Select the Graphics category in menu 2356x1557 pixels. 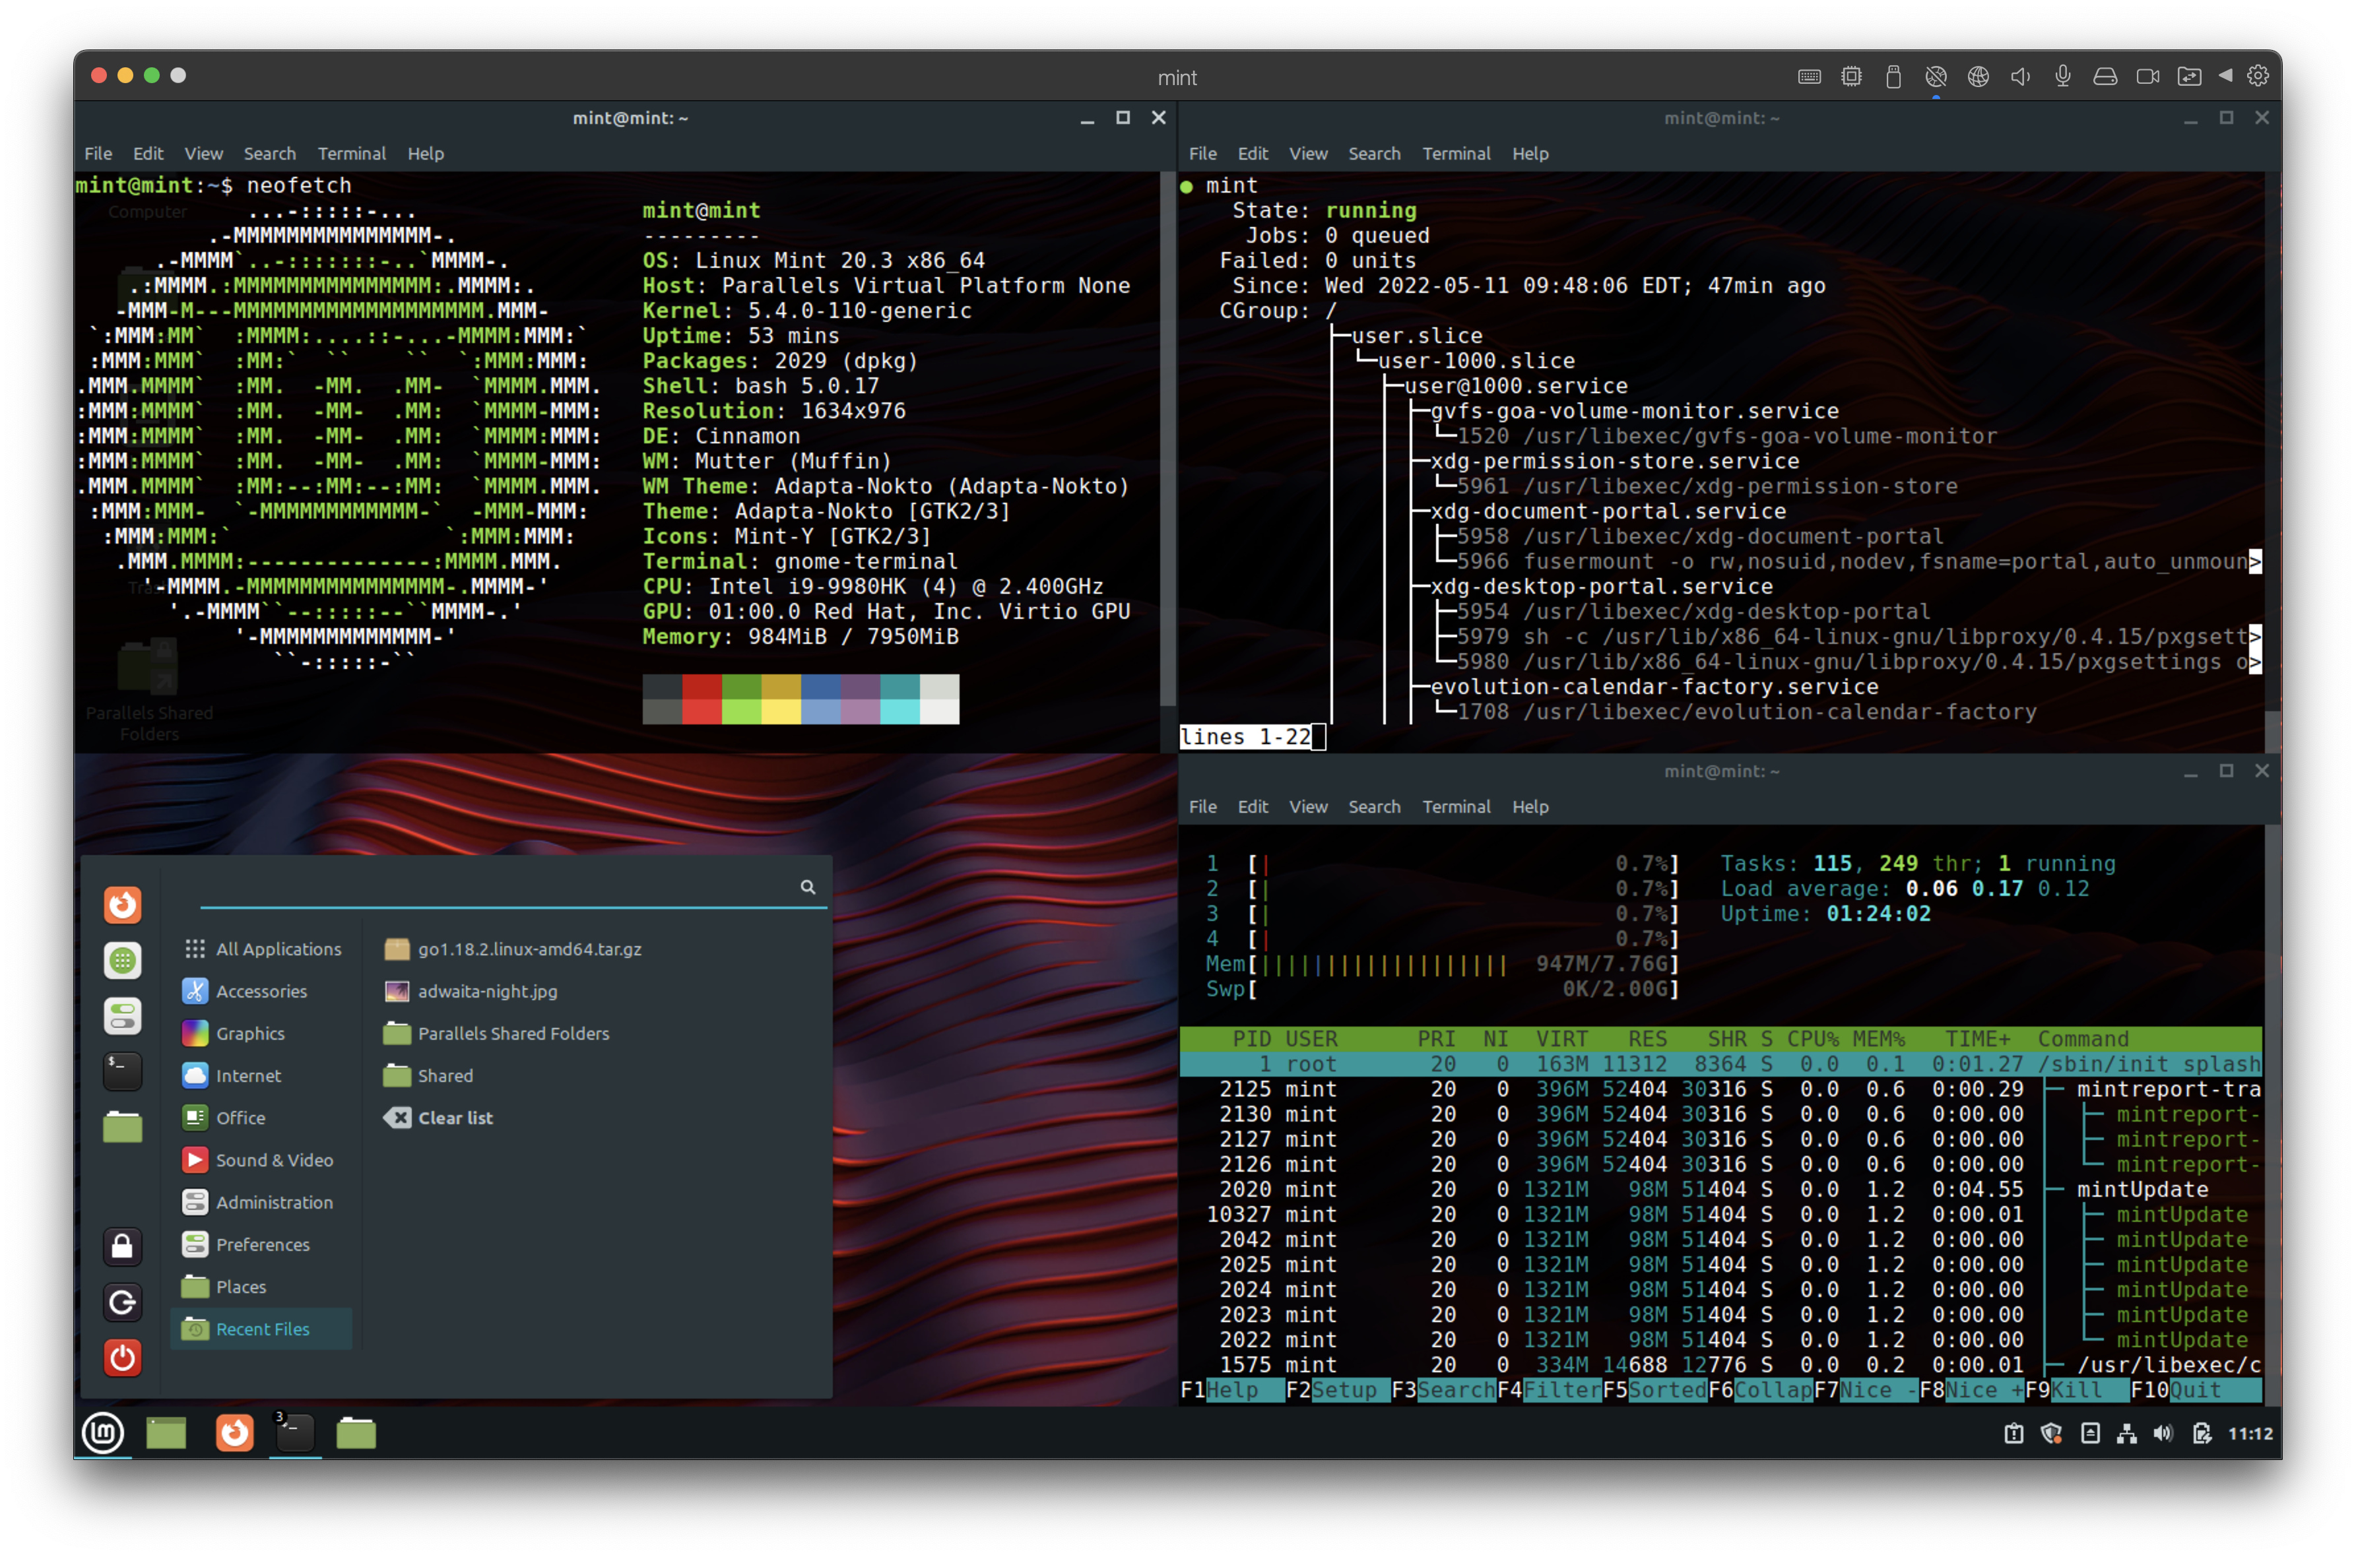point(262,1033)
